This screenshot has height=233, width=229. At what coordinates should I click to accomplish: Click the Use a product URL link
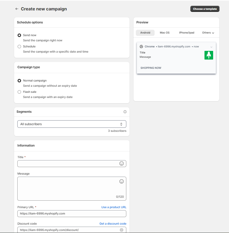(x=114, y=207)
